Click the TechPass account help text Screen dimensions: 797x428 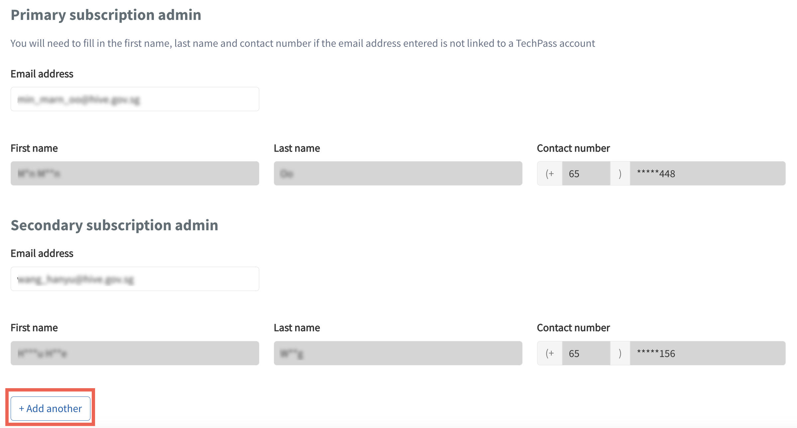point(302,43)
